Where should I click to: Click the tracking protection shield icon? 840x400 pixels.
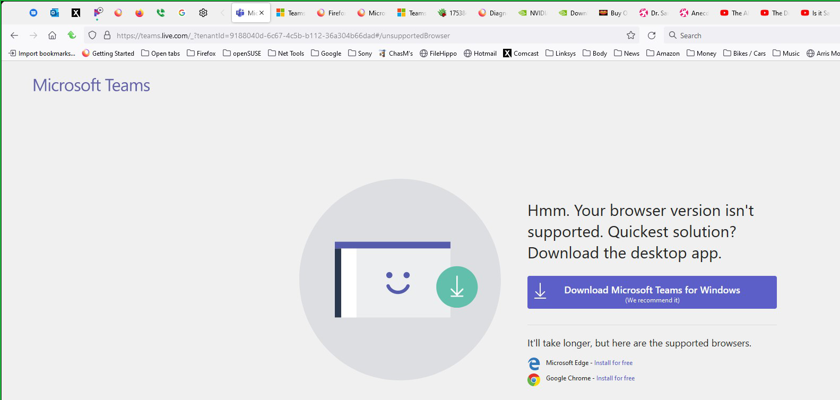[x=92, y=36]
